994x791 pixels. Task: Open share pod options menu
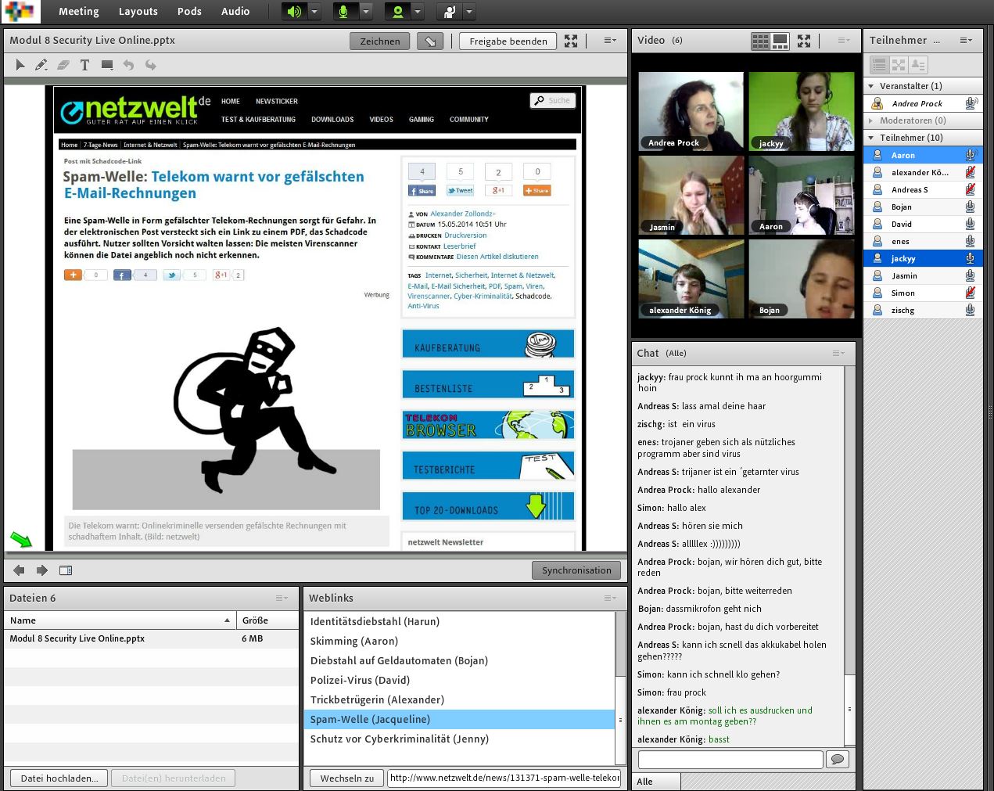point(610,41)
